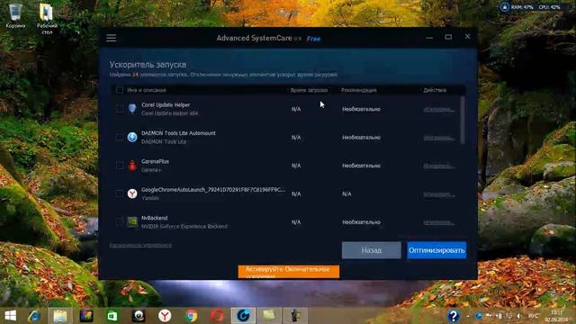Open the advanced management link at bottom left

point(140,245)
